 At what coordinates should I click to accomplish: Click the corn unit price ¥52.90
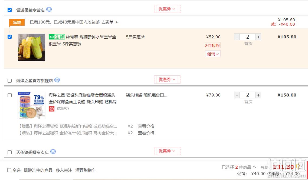click(213, 37)
